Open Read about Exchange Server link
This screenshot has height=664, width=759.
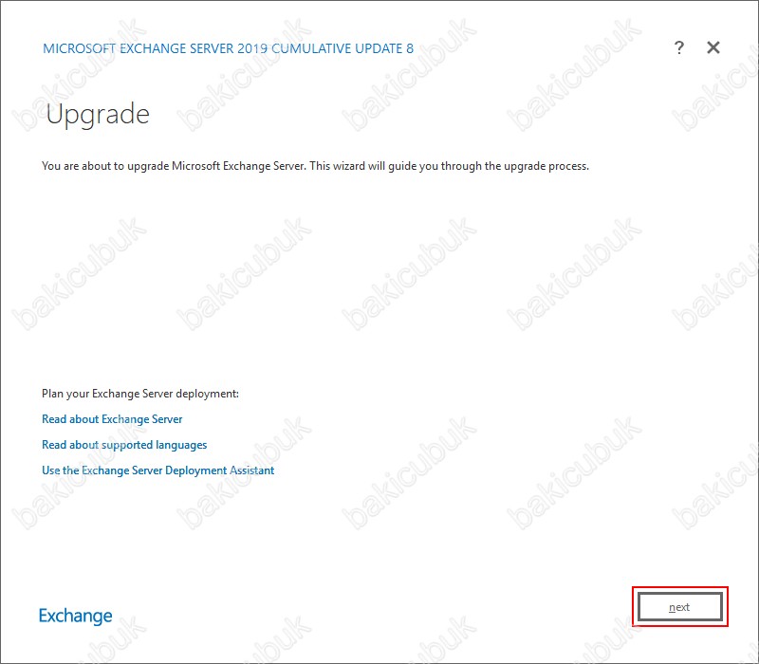click(112, 419)
